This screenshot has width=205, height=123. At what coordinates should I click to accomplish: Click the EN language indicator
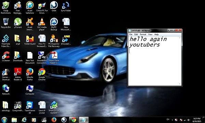tap(168, 120)
